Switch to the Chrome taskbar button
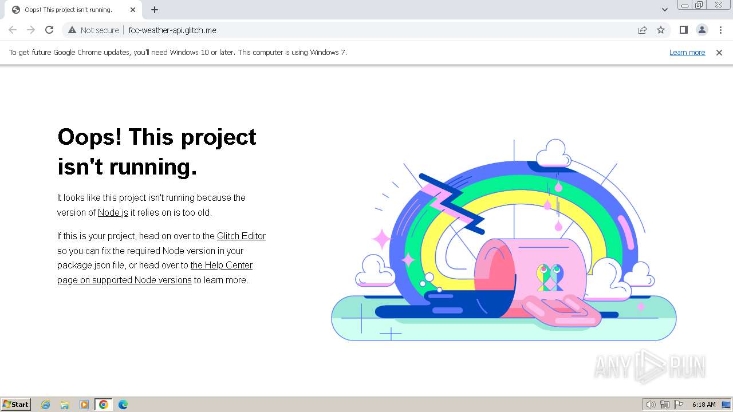733x412 pixels. (x=103, y=405)
